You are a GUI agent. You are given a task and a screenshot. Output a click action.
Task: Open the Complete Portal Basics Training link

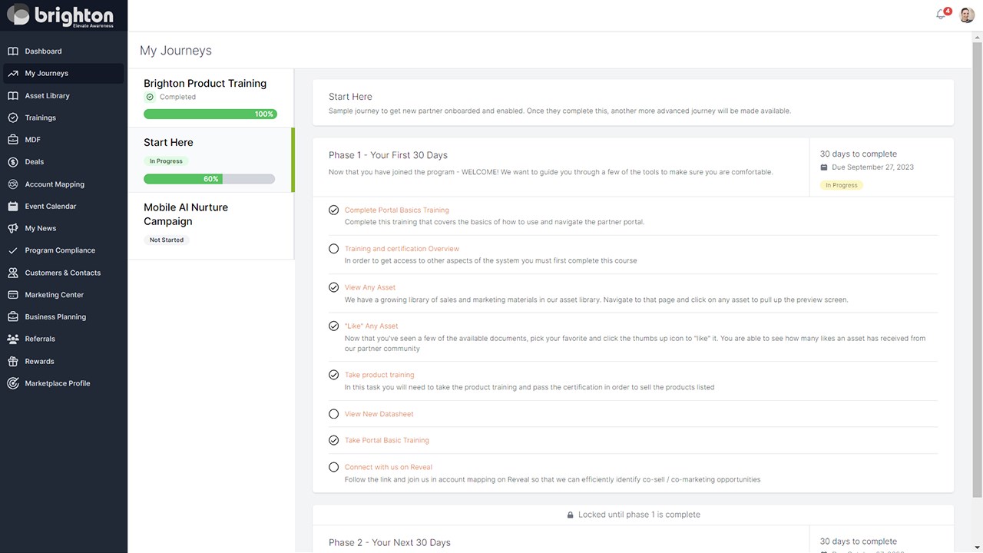point(396,210)
